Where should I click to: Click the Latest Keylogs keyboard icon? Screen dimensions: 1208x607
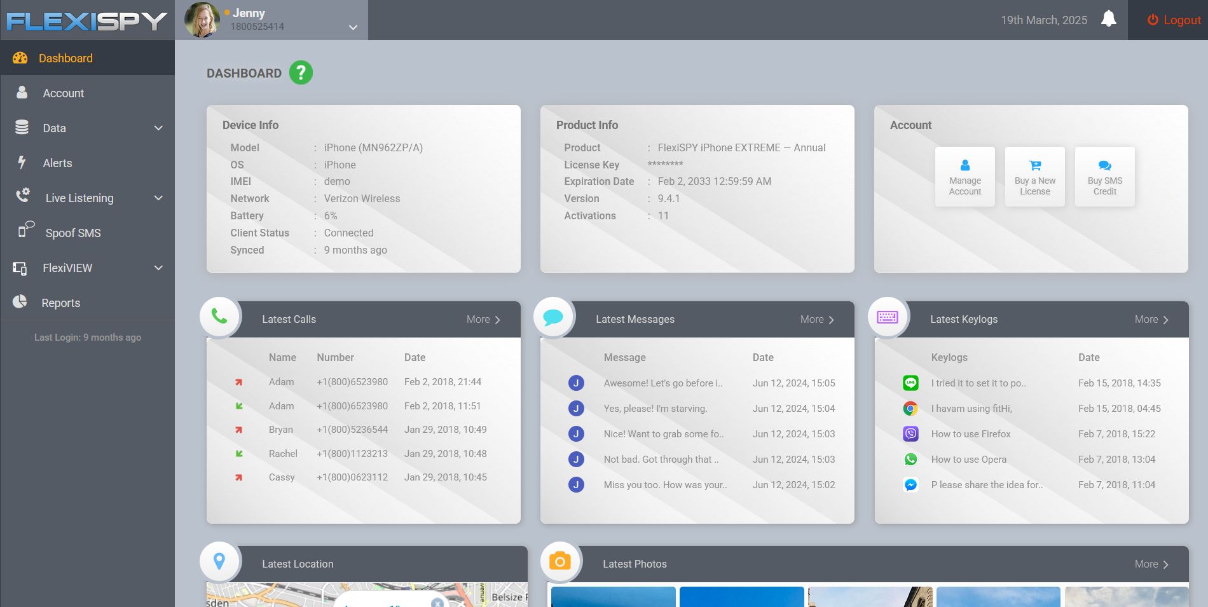[x=888, y=317]
